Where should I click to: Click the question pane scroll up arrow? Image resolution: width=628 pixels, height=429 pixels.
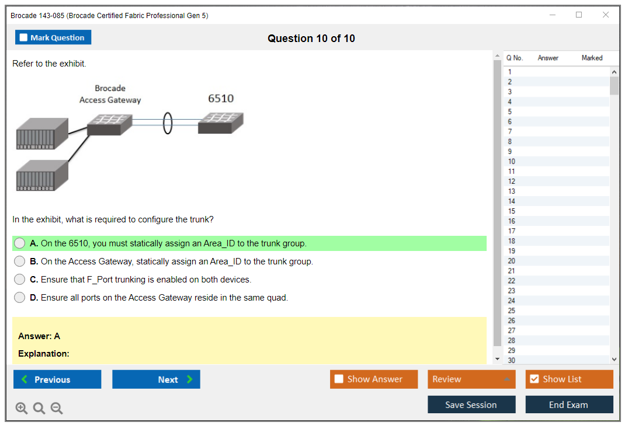coord(497,56)
